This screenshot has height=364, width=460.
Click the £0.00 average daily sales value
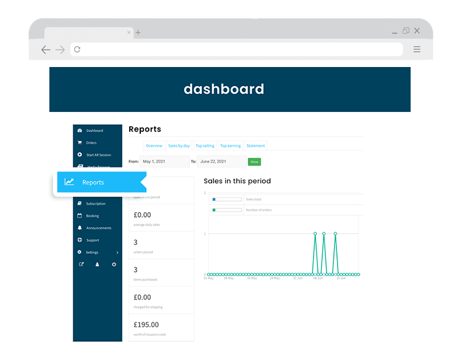coord(142,215)
